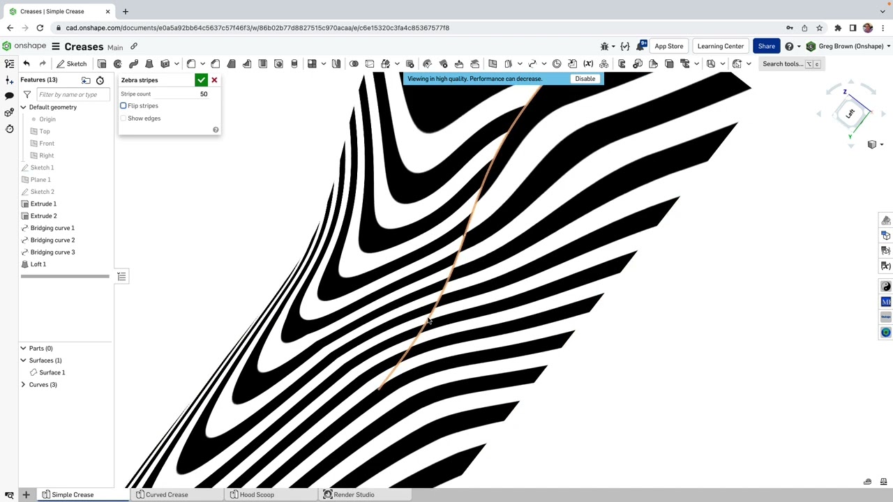This screenshot has height=502, width=893.
Task: Open the help menu dropdown
Action: tap(792, 46)
